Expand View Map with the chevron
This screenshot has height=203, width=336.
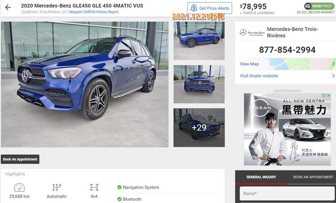(x=333, y=64)
